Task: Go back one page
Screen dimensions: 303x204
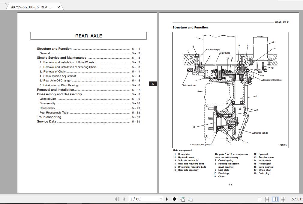Action: coord(124,199)
